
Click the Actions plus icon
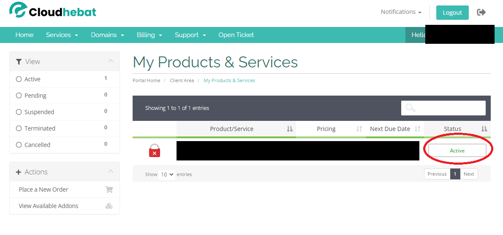(18, 172)
